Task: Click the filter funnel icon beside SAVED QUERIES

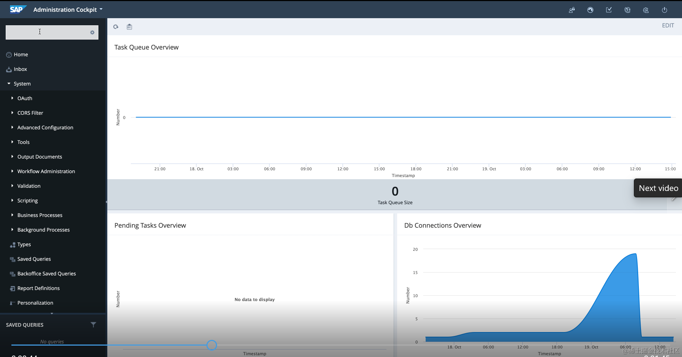Action: 93,325
